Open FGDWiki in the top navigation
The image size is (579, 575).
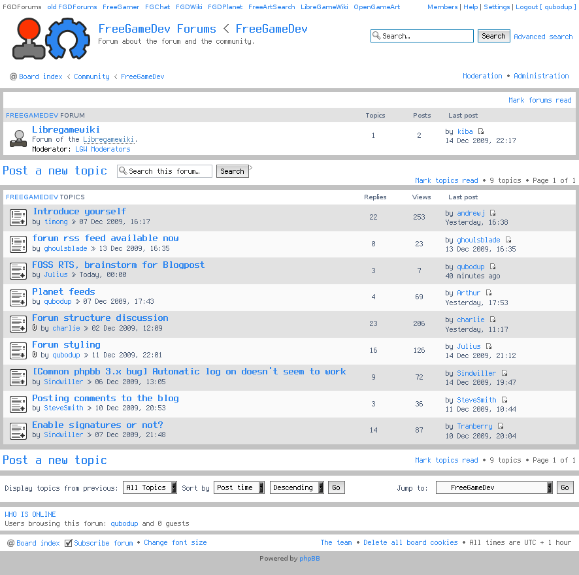click(188, 7)
